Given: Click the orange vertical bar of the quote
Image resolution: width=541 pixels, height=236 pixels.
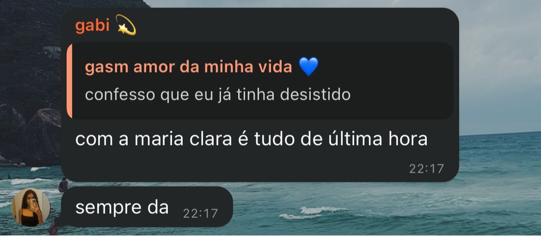Looking at the screenshot, I should 69,80.
